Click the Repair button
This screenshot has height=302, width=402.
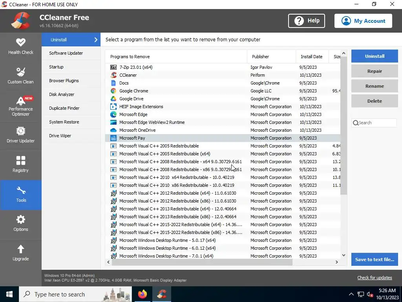coord(375,71)
